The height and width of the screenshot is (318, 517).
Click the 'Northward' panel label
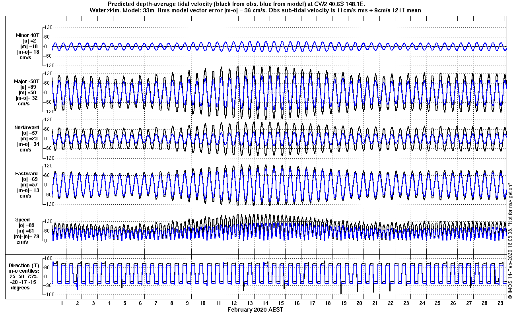pyautogui.click(x=26, y=128)
